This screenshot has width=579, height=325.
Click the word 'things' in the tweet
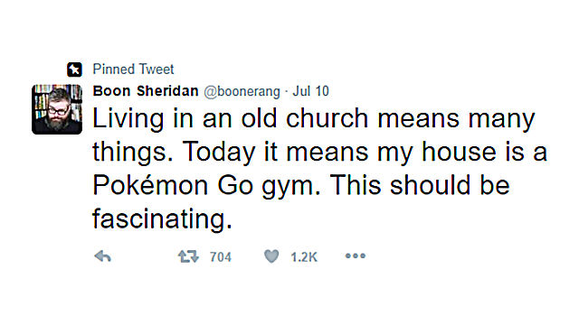[129, 153]
